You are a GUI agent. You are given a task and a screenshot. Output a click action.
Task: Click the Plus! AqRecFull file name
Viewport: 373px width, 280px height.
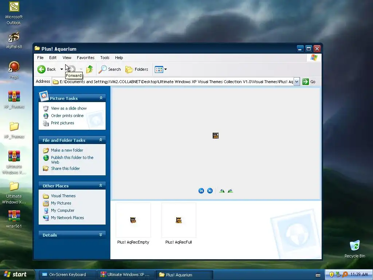coord(178,242)
